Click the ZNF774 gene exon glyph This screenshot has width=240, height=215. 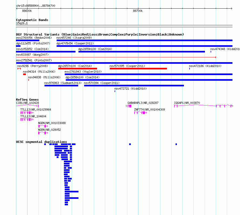pos(140,113)
